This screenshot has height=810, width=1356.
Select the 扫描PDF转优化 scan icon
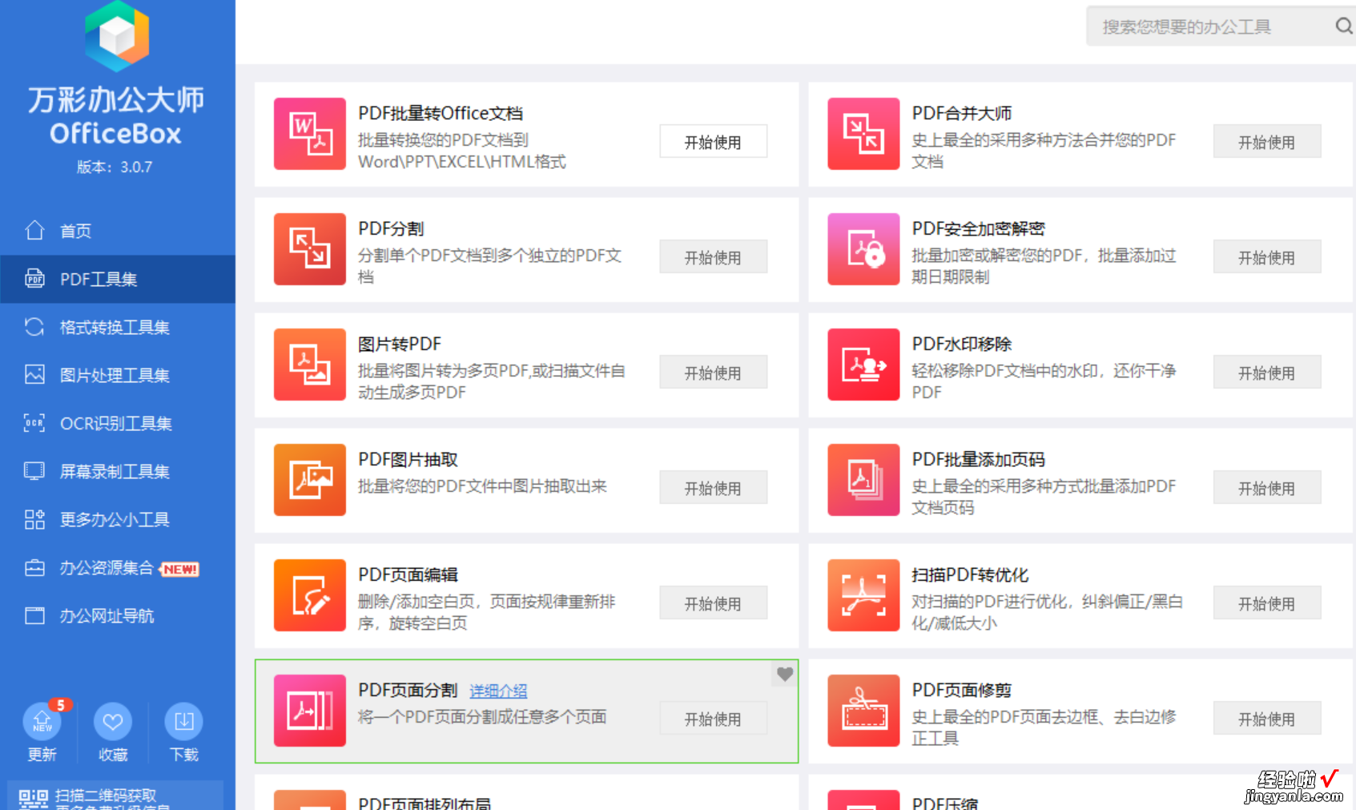click(x=863, y=595)
